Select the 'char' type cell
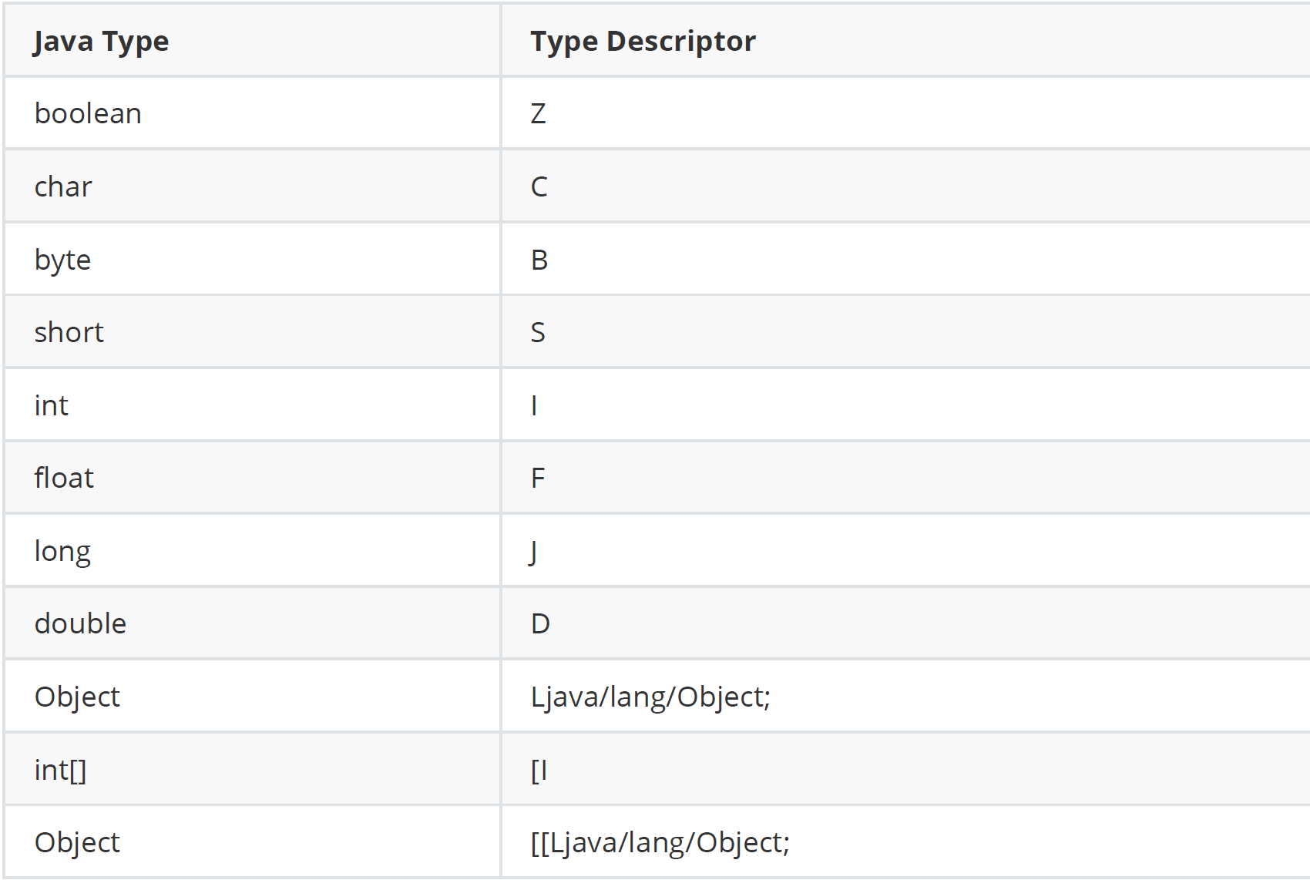 [x=63, y=187]
